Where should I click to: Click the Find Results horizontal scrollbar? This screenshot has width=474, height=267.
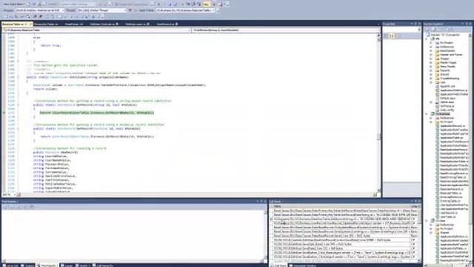pyautogui.click(x=133, y=261)
